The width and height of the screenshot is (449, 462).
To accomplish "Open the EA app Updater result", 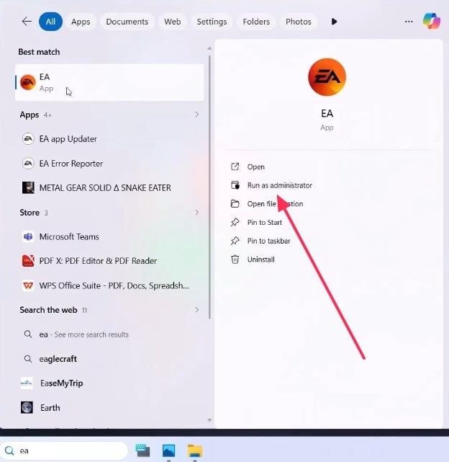I will 109,139.
